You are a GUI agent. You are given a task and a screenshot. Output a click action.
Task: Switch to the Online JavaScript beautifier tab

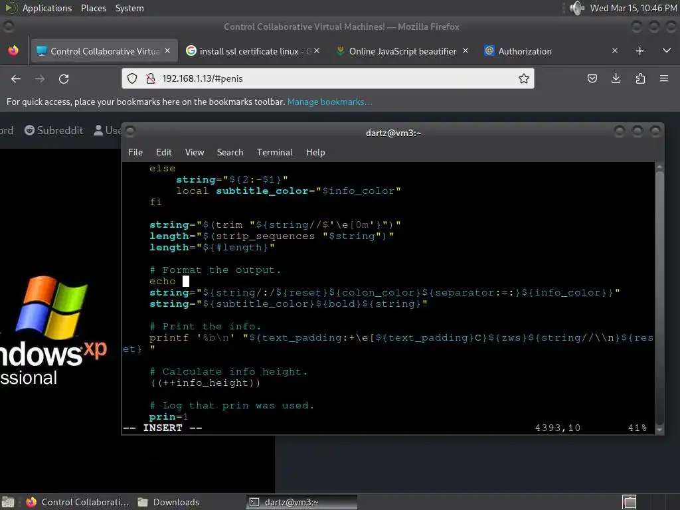pyautogui.click(x=402, y=51)
